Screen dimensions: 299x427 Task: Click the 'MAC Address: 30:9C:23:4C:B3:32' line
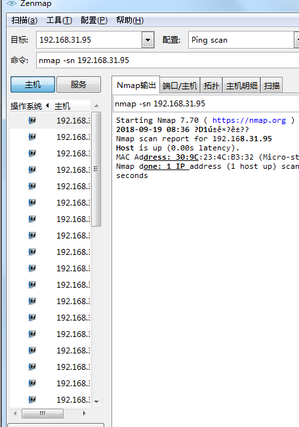[x=185, y=157]
